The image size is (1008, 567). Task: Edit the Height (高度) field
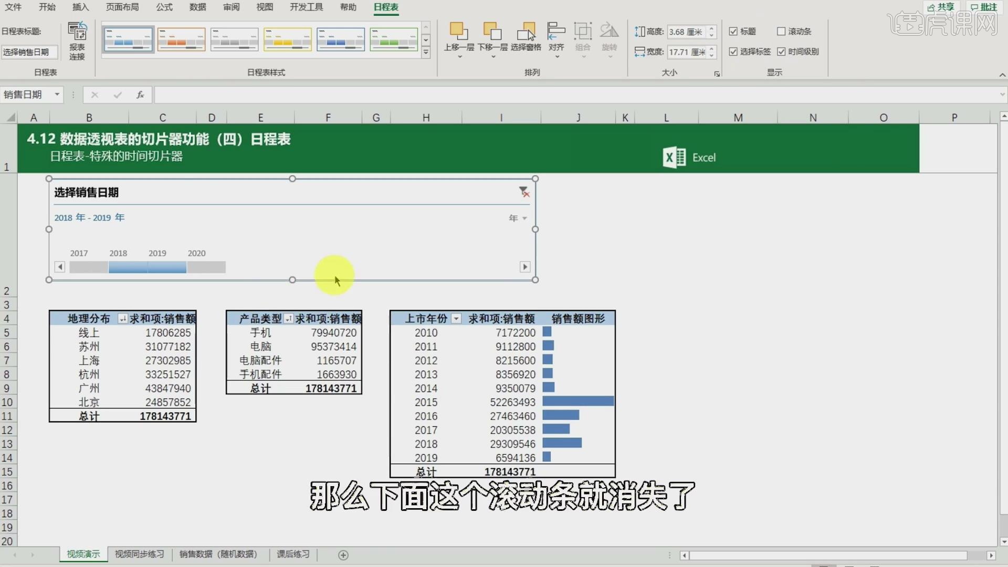pos(687,31)
